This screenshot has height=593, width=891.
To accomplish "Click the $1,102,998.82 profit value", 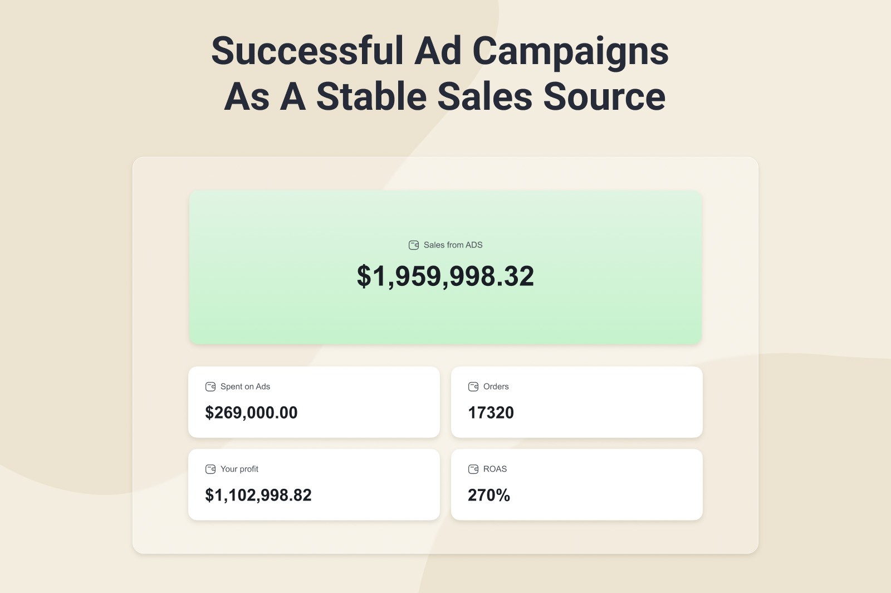I will tap(258, 495).
